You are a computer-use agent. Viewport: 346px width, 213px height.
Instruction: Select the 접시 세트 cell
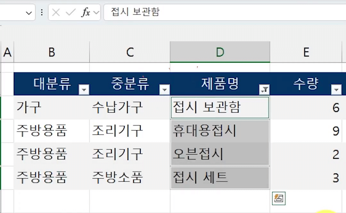point(220,177)
